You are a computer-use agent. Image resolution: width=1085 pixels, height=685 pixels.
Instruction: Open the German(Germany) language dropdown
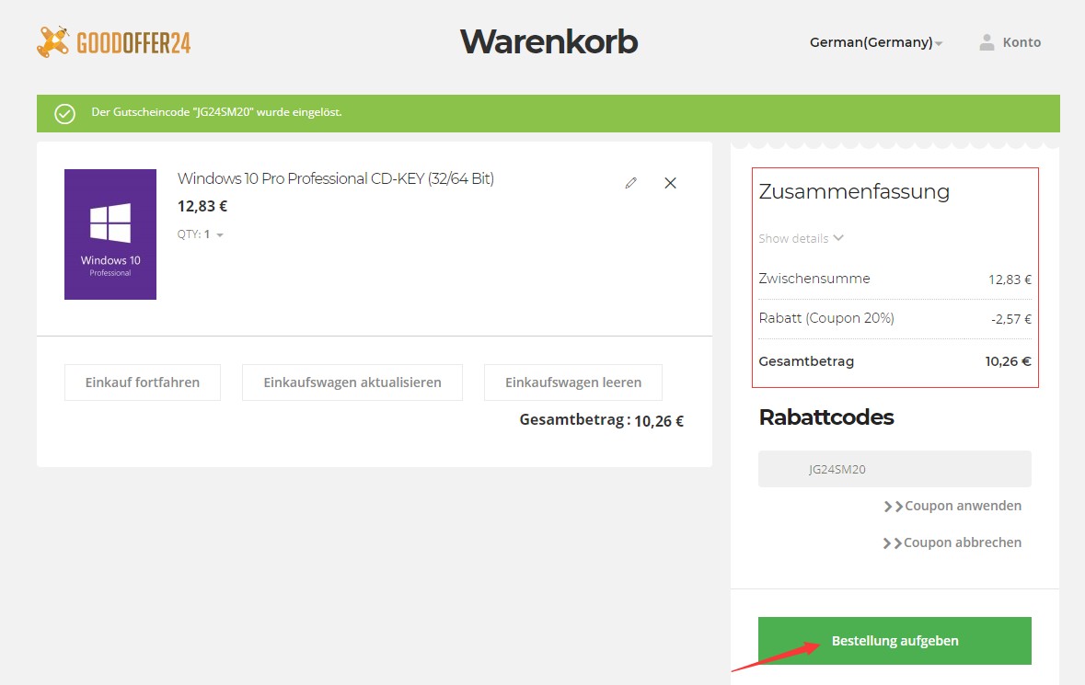coord(876,42)
